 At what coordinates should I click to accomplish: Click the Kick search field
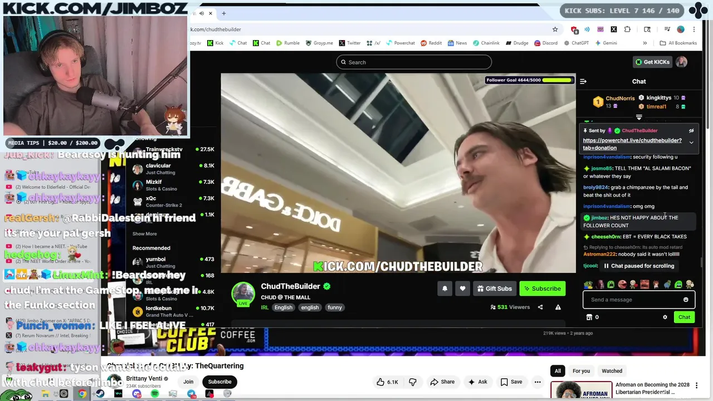414,62
